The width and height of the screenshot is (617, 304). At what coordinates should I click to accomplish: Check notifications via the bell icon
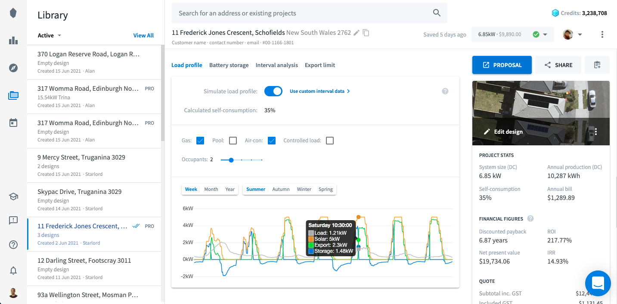[13, 270]
